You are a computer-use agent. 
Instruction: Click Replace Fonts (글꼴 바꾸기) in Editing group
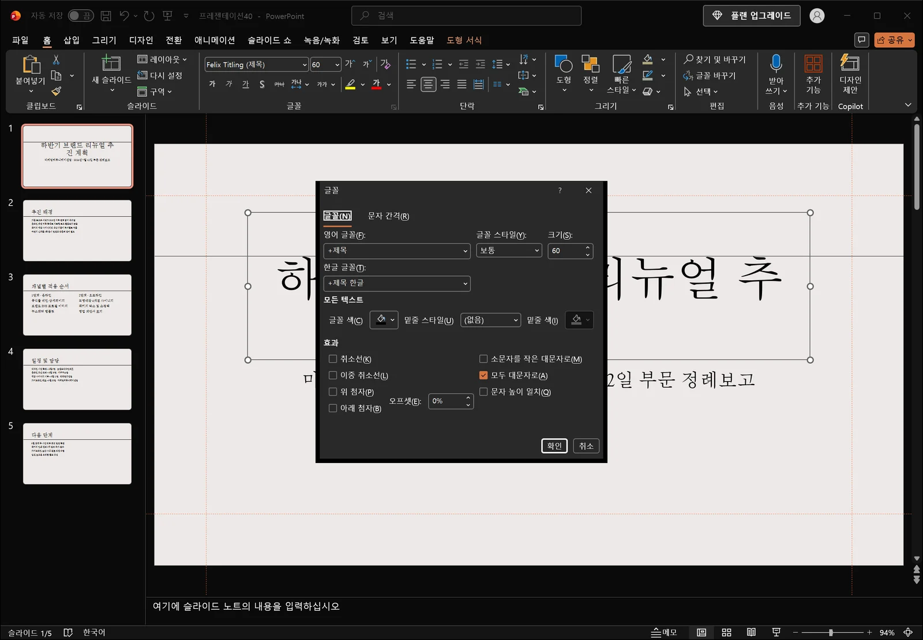(x=710, y=76)
